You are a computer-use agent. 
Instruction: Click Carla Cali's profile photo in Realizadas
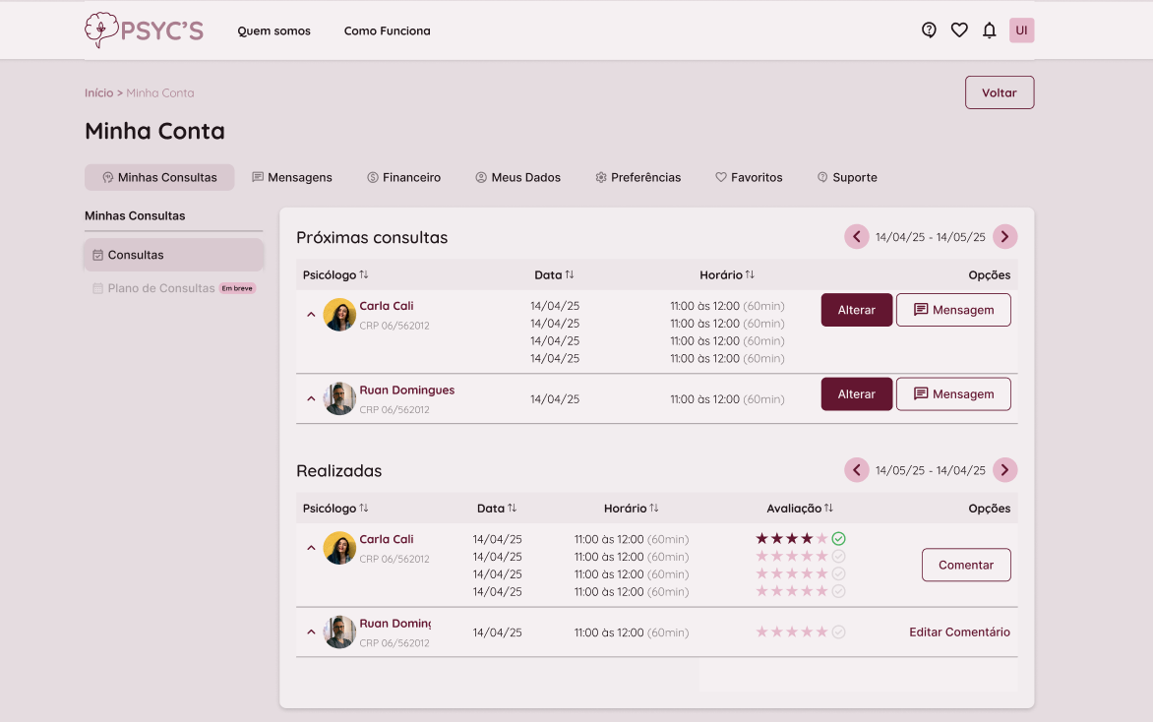(x=339, y=548)
